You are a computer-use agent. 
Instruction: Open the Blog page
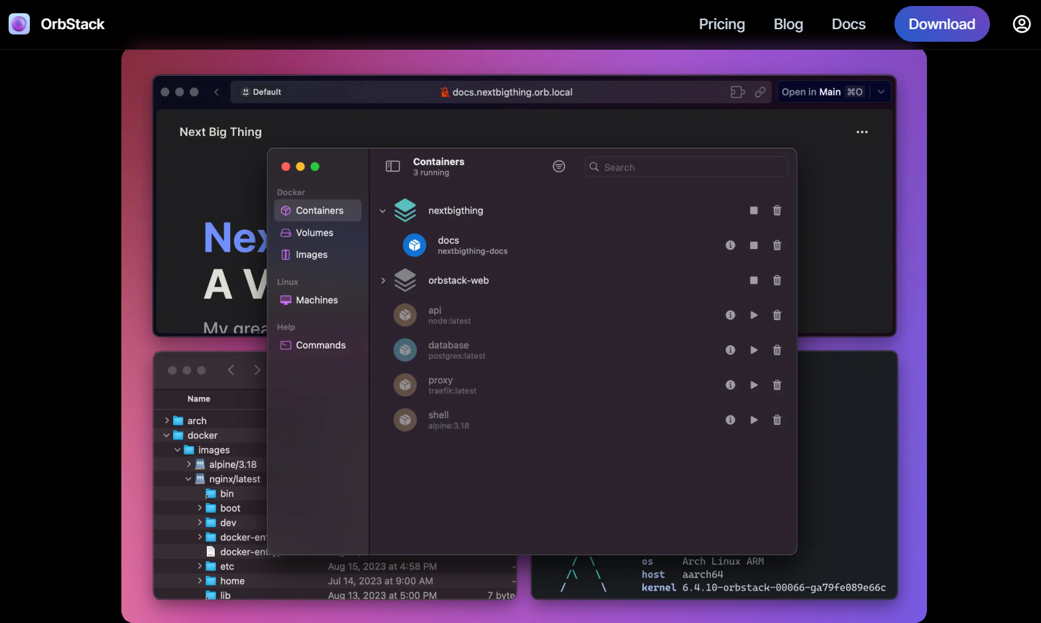788,24
